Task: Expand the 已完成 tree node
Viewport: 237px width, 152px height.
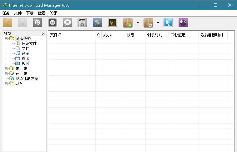Action: 6,74
